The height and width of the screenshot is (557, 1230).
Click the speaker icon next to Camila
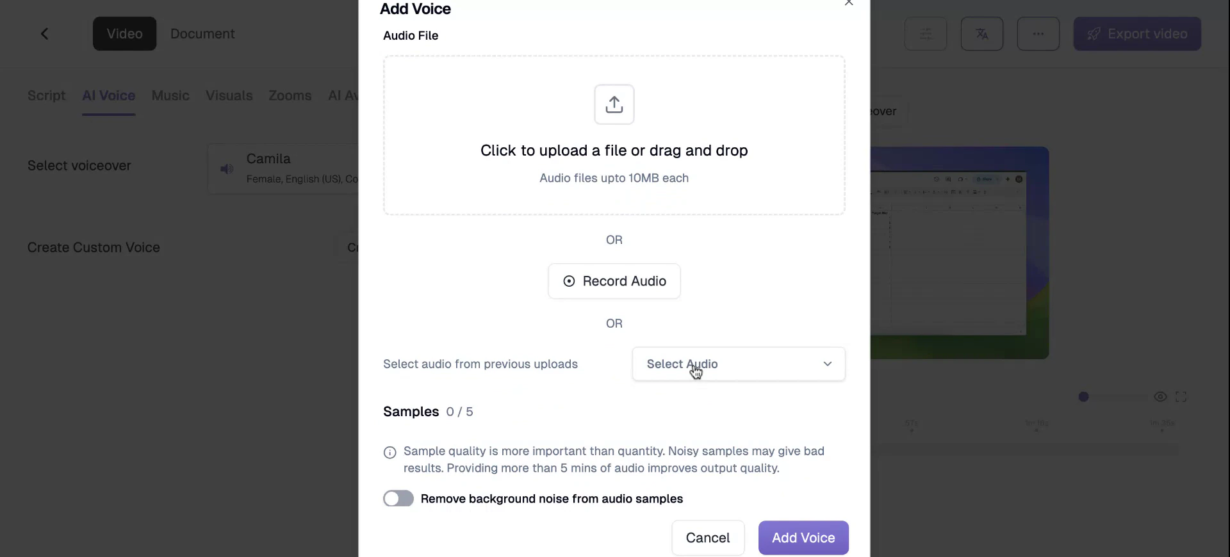tap(226, 169)
